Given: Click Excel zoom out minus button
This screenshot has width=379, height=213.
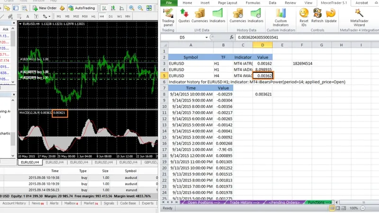Looking at the screenshot, I should 362,208.
